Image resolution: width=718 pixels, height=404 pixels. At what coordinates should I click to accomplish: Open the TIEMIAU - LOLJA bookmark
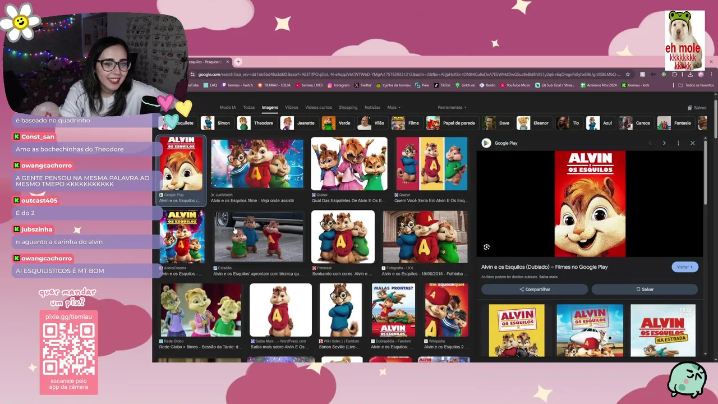click(274, 85)
